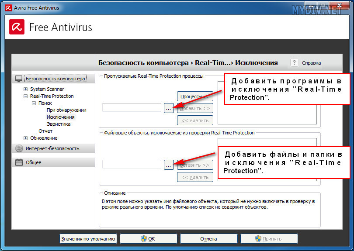Select При обнаружении in the tree
The width and height of the screenshot is (354, 251).
pos(66,110)
